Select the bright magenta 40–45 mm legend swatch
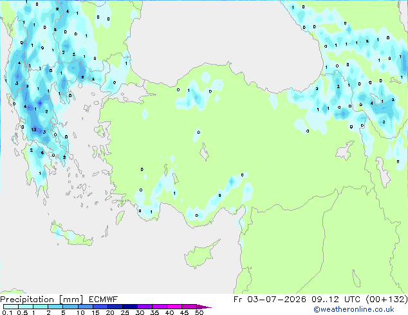The height and width of the screenshot is (315, 408). point(174,307)
